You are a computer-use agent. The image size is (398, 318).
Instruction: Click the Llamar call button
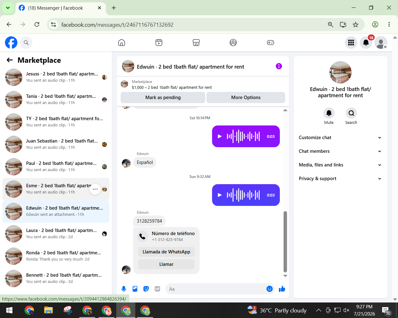(166, 264)
